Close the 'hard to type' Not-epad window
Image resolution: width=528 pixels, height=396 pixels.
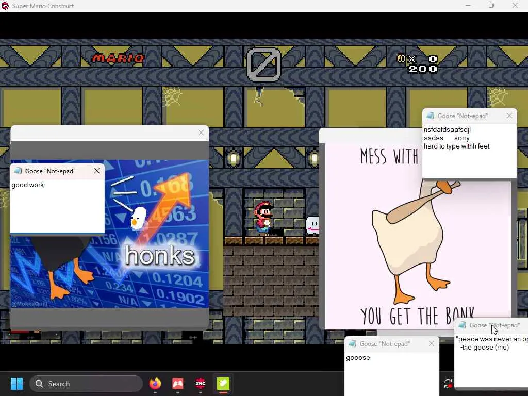pos(509,116)
